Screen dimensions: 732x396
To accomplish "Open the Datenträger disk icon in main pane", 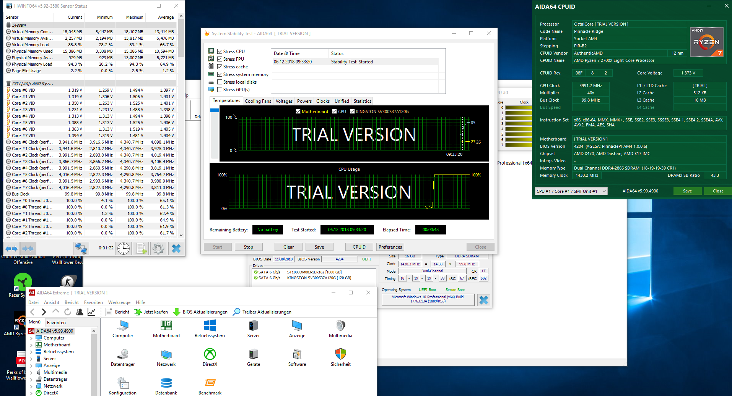I will (x=123, y=358).
